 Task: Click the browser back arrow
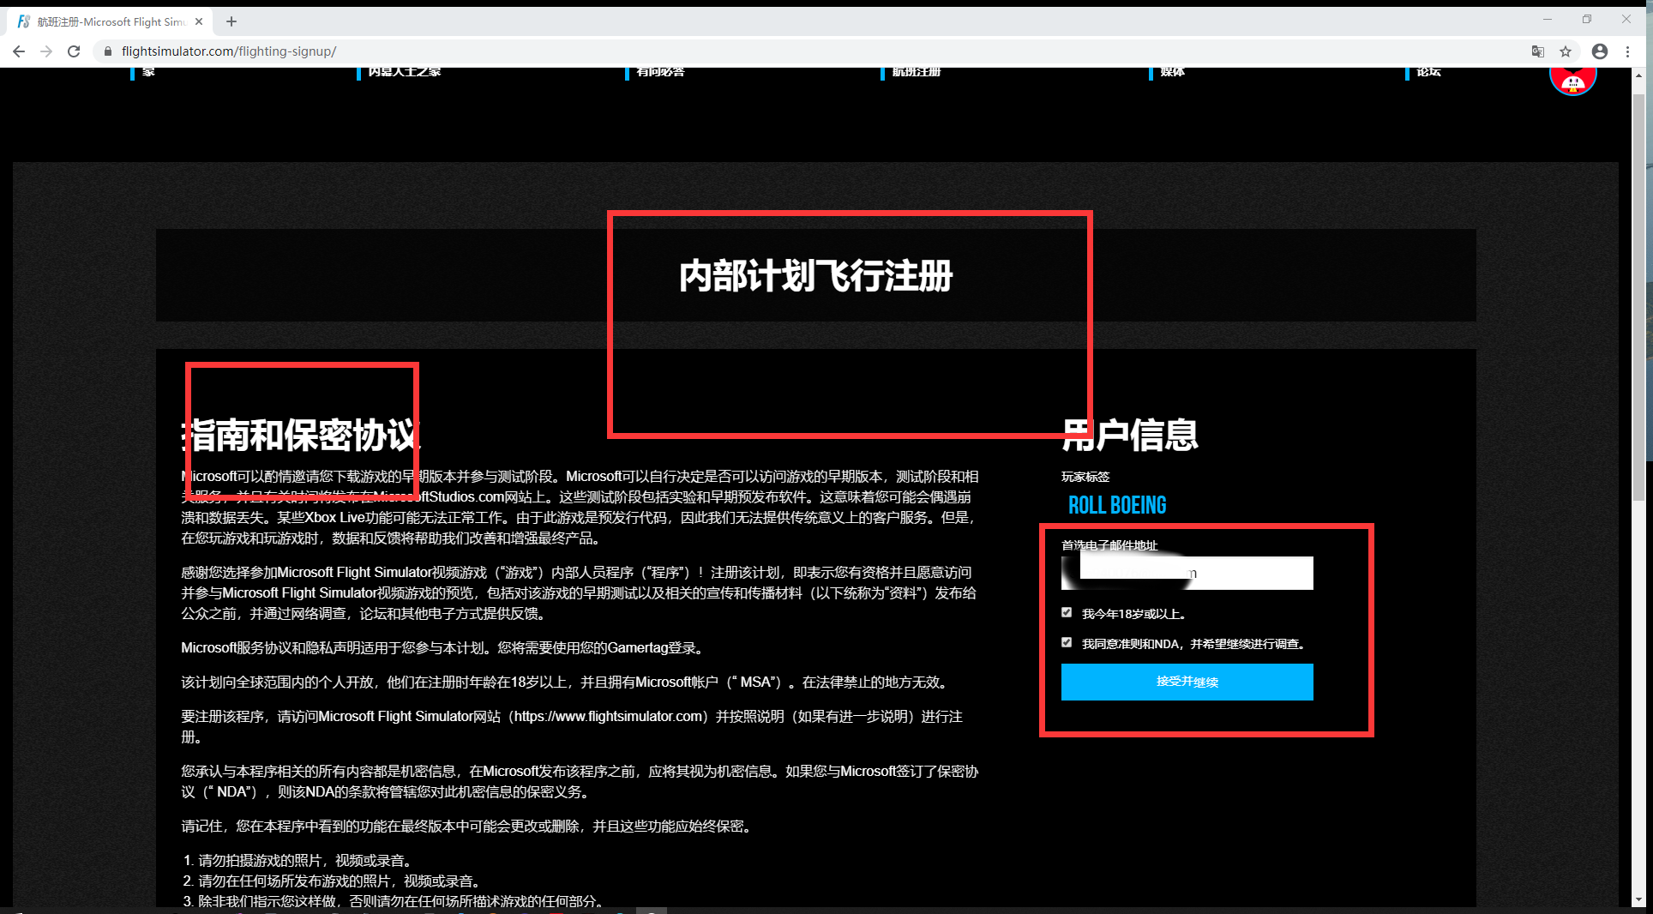(x=19, y=51)
